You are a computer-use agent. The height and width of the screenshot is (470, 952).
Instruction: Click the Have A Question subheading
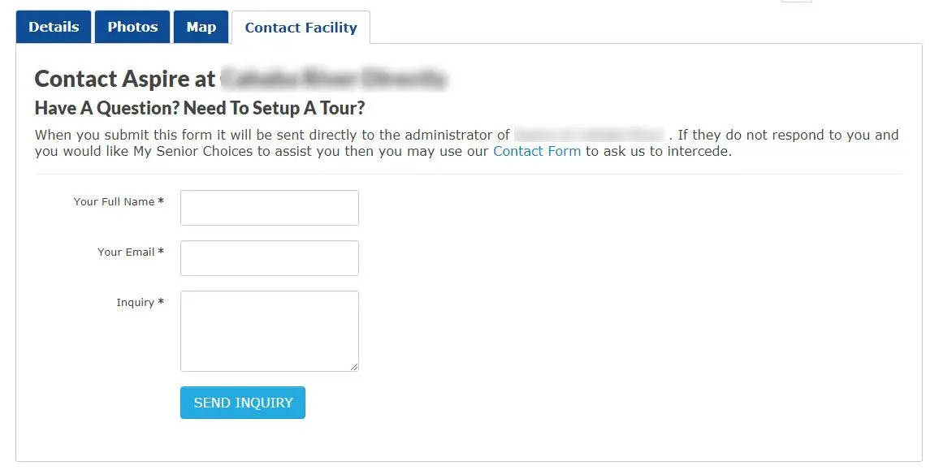[200, 108]
